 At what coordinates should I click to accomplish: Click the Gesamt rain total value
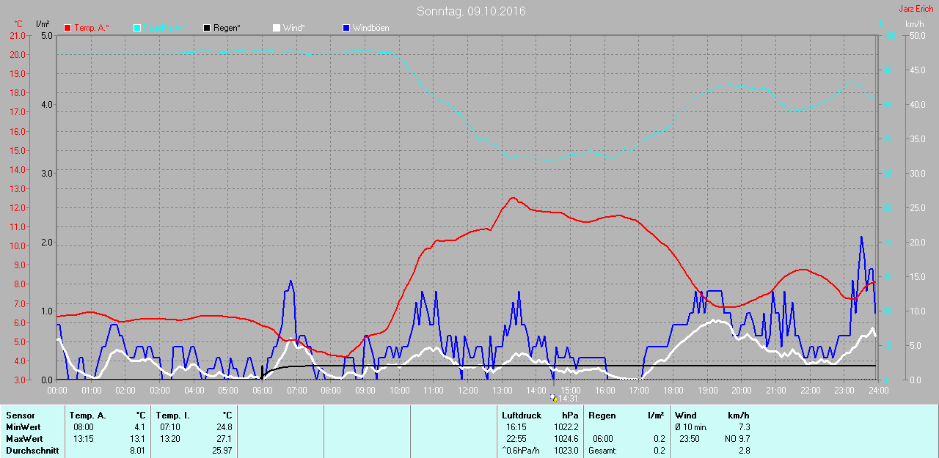[661, 451]
